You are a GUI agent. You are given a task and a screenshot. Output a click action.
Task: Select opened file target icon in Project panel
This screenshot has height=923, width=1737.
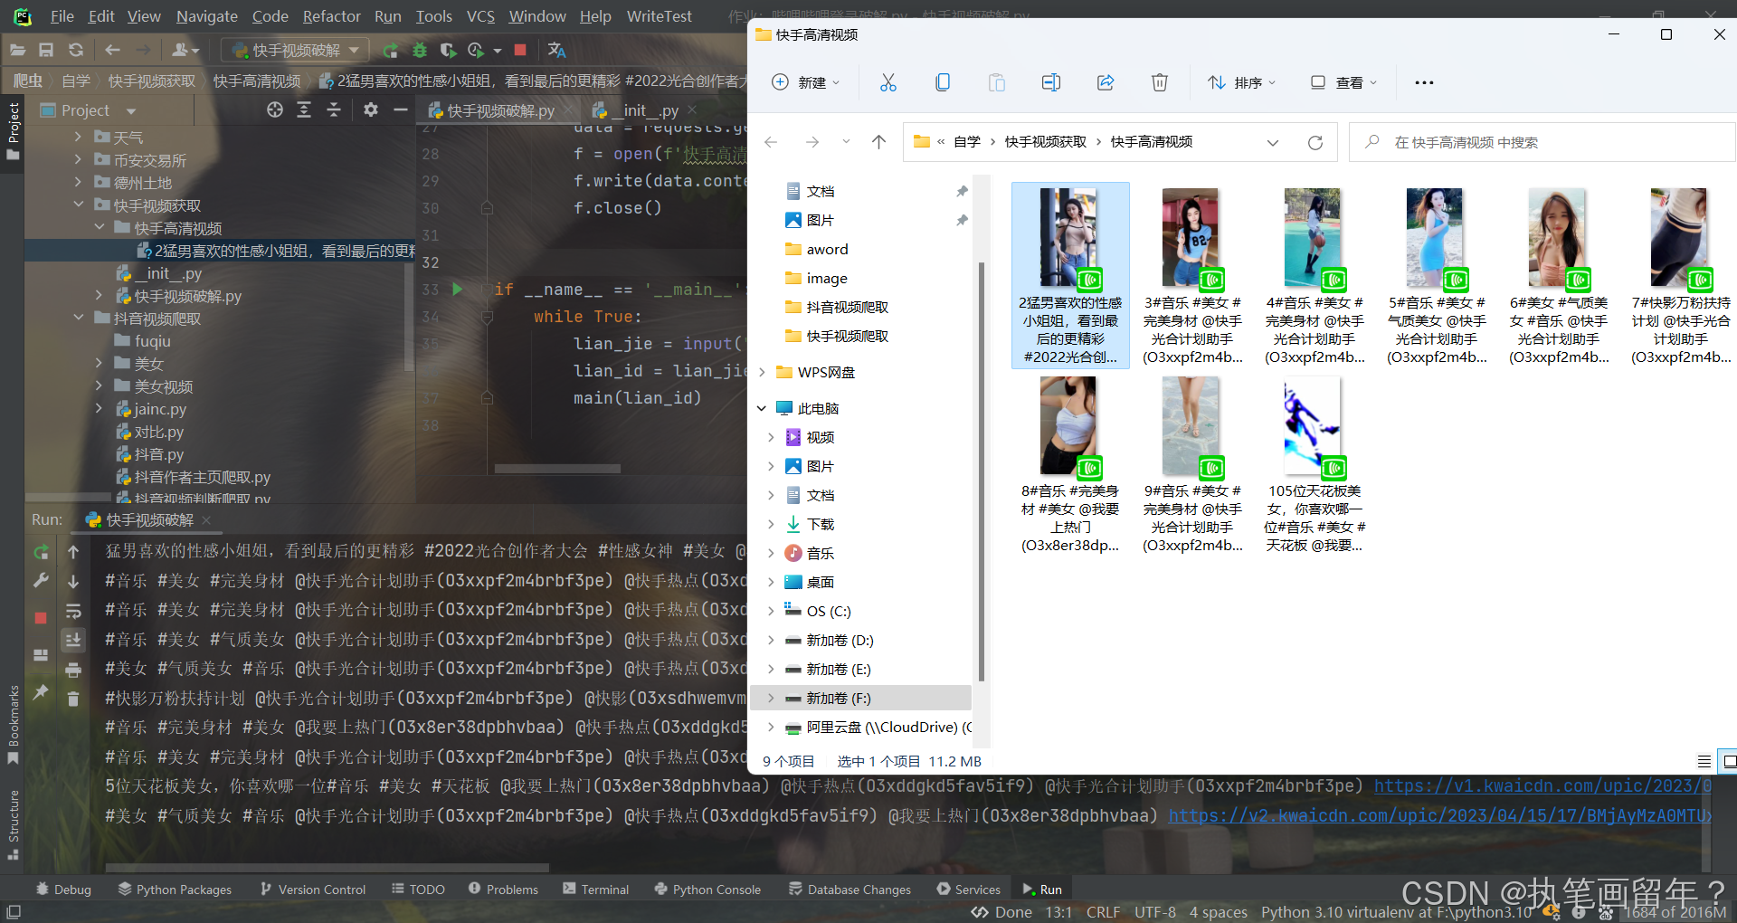[x=275, y=109]
